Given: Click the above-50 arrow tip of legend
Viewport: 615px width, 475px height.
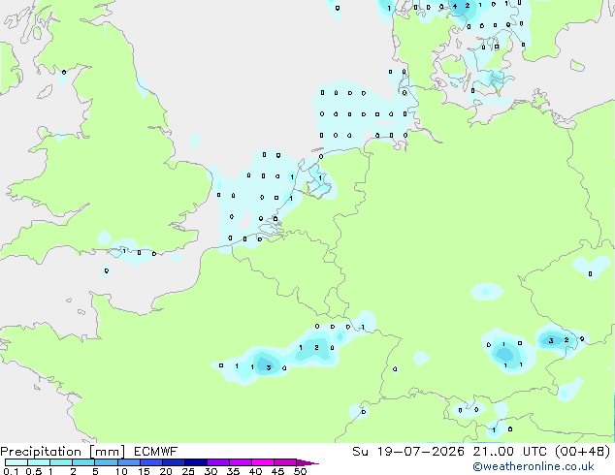Looking at the screenshot, I should tap(307, 462).
